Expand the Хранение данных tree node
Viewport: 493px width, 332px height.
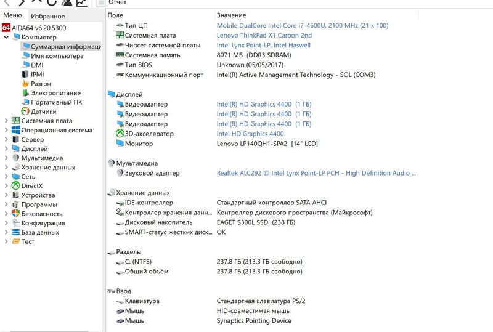pos(6,168)
